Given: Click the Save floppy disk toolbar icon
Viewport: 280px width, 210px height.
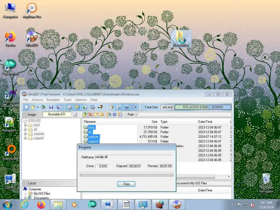Looking at the screenshot, I should click(x=51, y=107).
